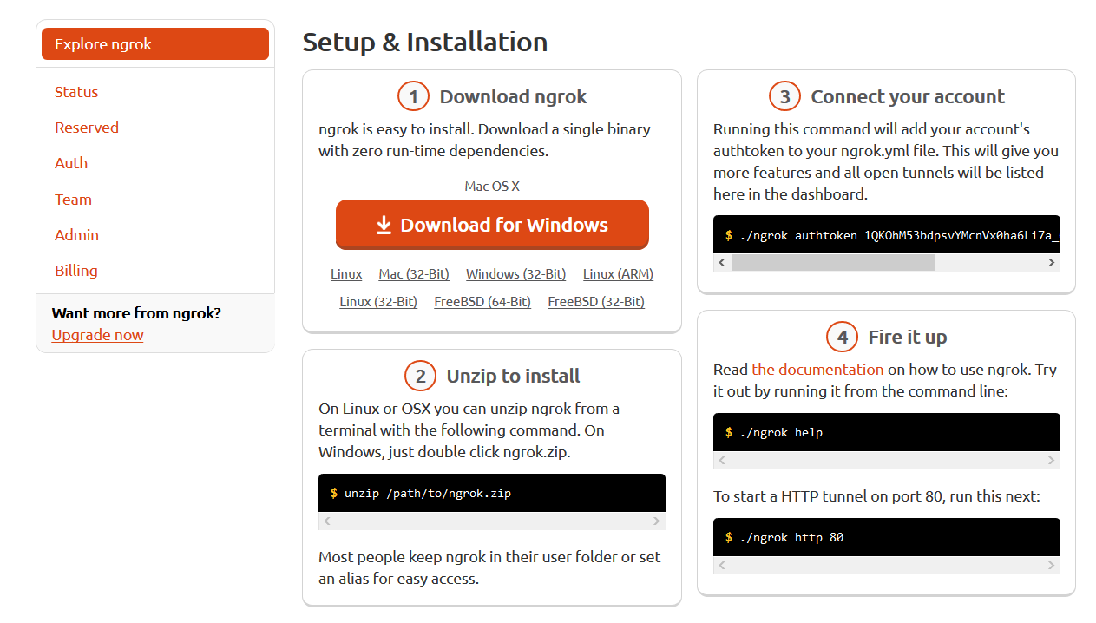Open the Reserved page from the sidebar
The image size is (1096, 623).
[x=86, y=128]
